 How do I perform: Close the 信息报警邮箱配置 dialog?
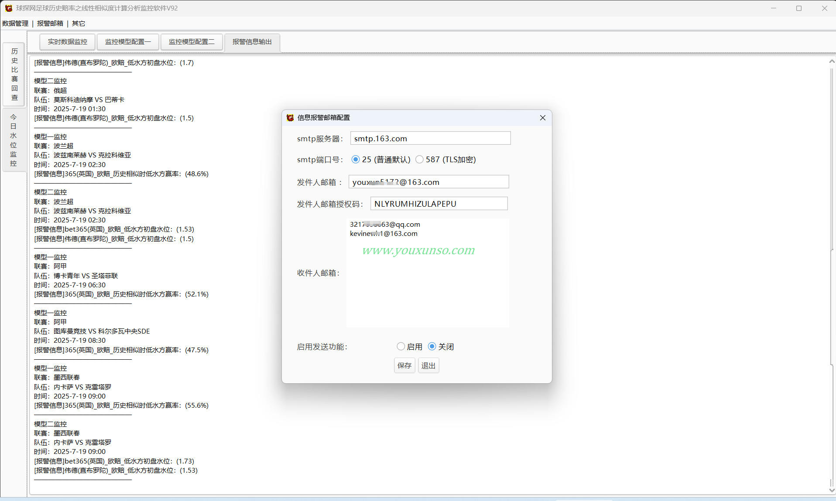click(x=542, y=118)
